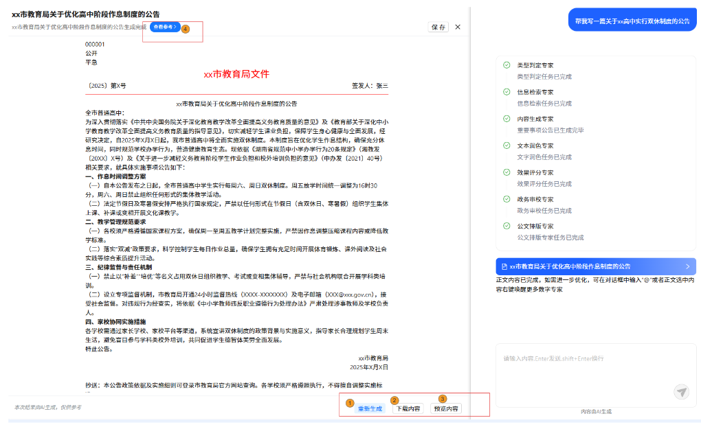This screenshot has height=429, width=701.
Task: Save the document with 保存 button
Action: (438, 27)
